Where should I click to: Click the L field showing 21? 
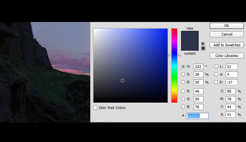[x=232, y=67]
